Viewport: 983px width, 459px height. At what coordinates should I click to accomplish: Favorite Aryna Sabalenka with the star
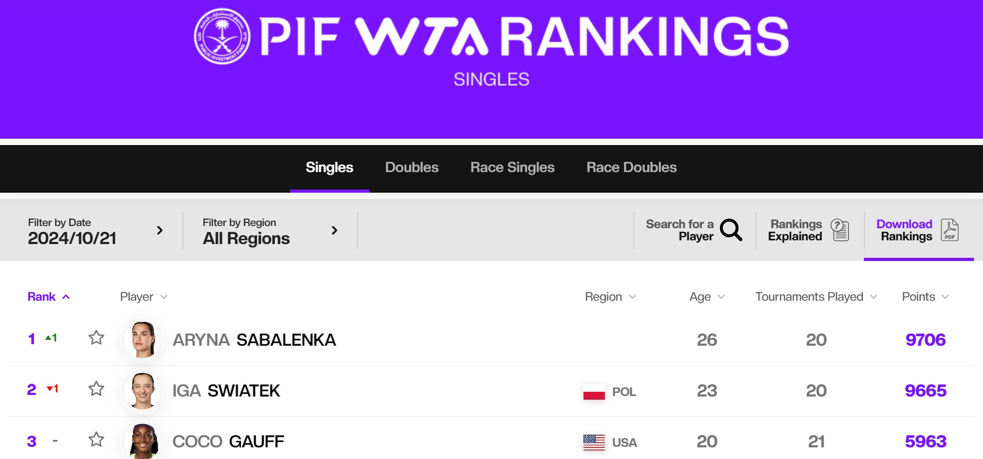point(96,338)
